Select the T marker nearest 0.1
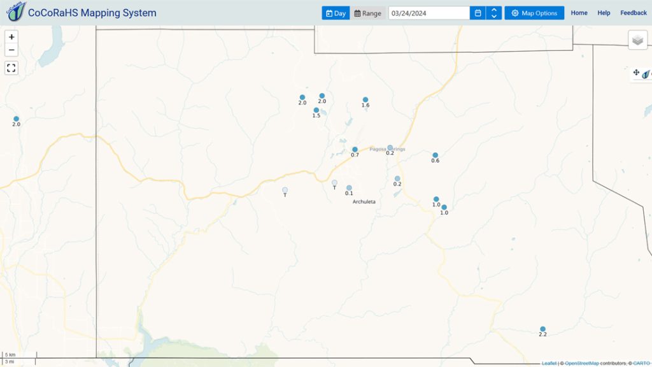This screenshot has height=367, width=652. coord(334,183)
